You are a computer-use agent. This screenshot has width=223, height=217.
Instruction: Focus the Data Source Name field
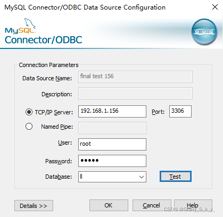coord(135,77)
